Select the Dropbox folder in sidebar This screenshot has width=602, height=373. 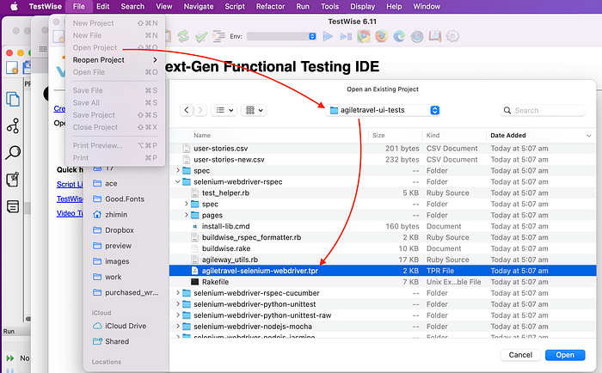[x=120, y=230]
